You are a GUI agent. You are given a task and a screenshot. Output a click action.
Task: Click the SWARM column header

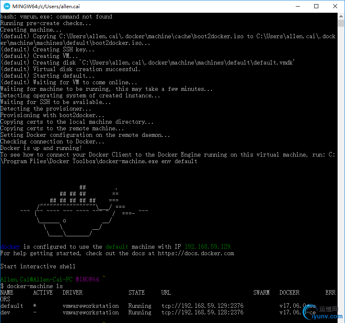coord(261,293)
